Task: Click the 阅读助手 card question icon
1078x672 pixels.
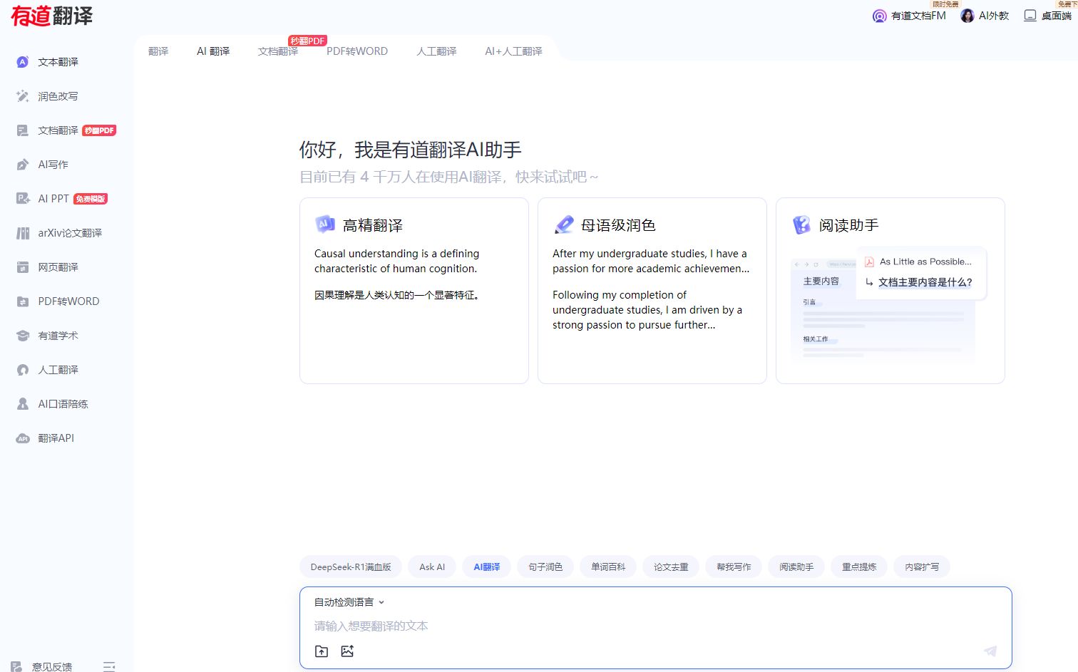Action: point(801,224)
